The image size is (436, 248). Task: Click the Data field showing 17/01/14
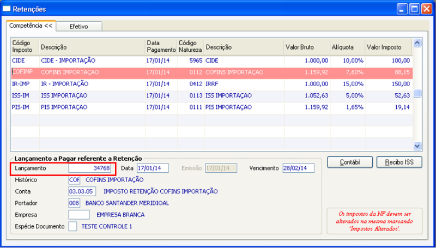pyautogui.click(x=153, y=168)
